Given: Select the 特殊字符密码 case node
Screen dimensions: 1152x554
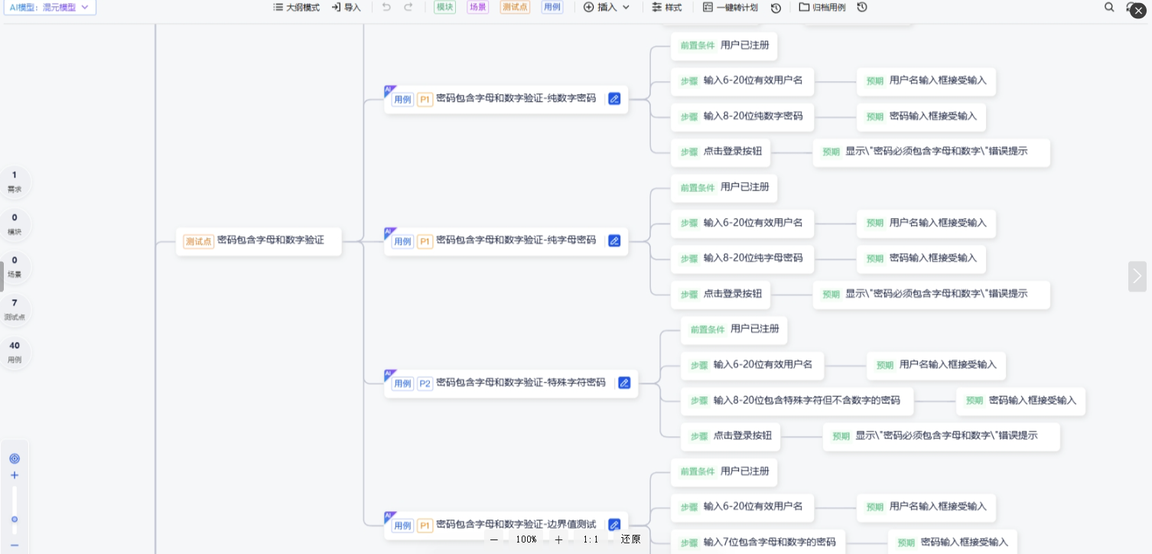Looking at the screenshot, I should (x=511, y=383).
